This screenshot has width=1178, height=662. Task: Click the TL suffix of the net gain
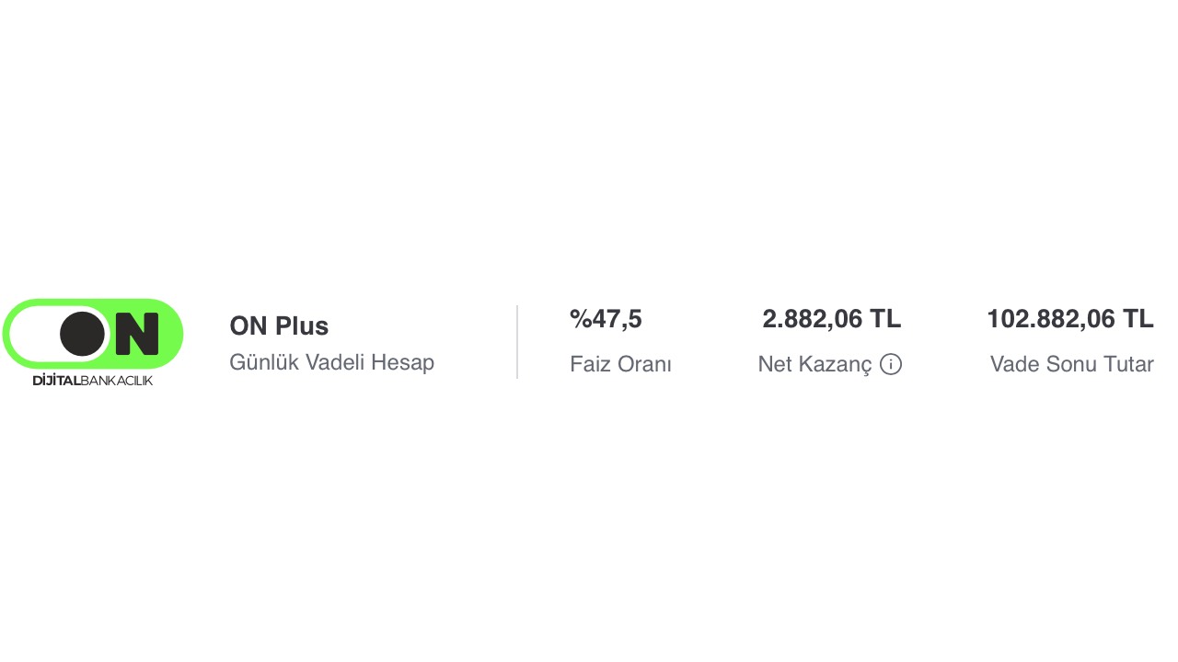[885, 320]
